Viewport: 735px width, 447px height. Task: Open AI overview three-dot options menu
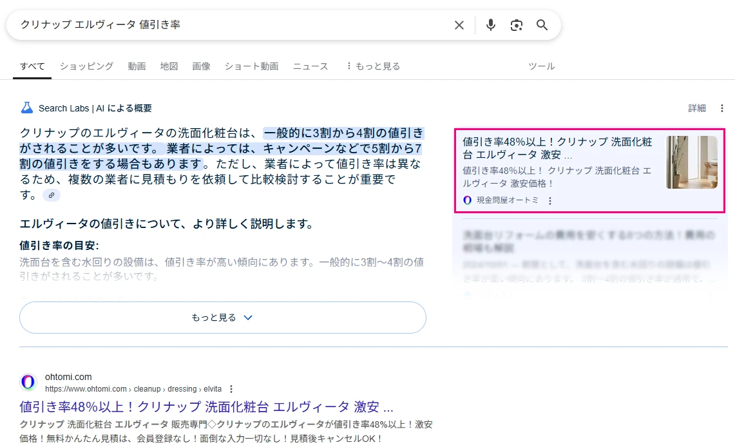point(722,108)
